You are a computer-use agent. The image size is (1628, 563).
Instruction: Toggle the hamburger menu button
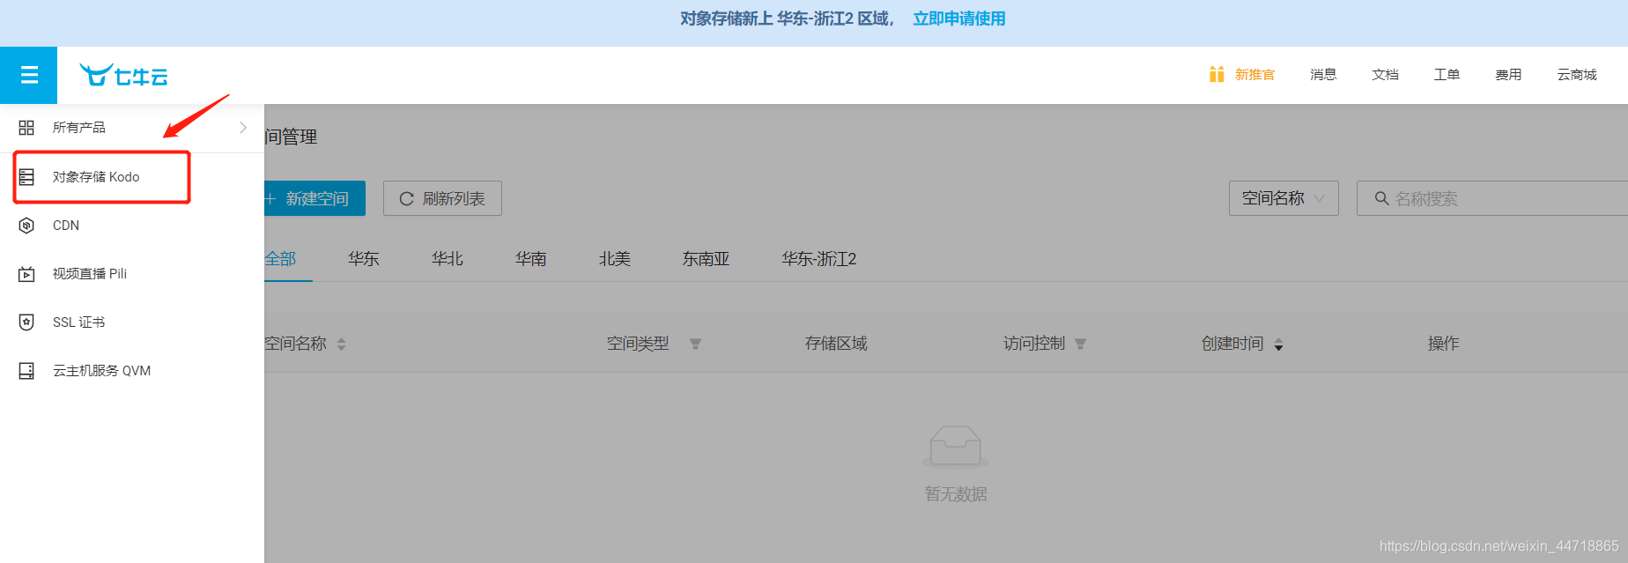(x=29, y=75)
